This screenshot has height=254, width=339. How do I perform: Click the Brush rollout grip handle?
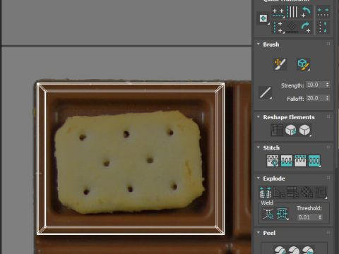(328, 44)
